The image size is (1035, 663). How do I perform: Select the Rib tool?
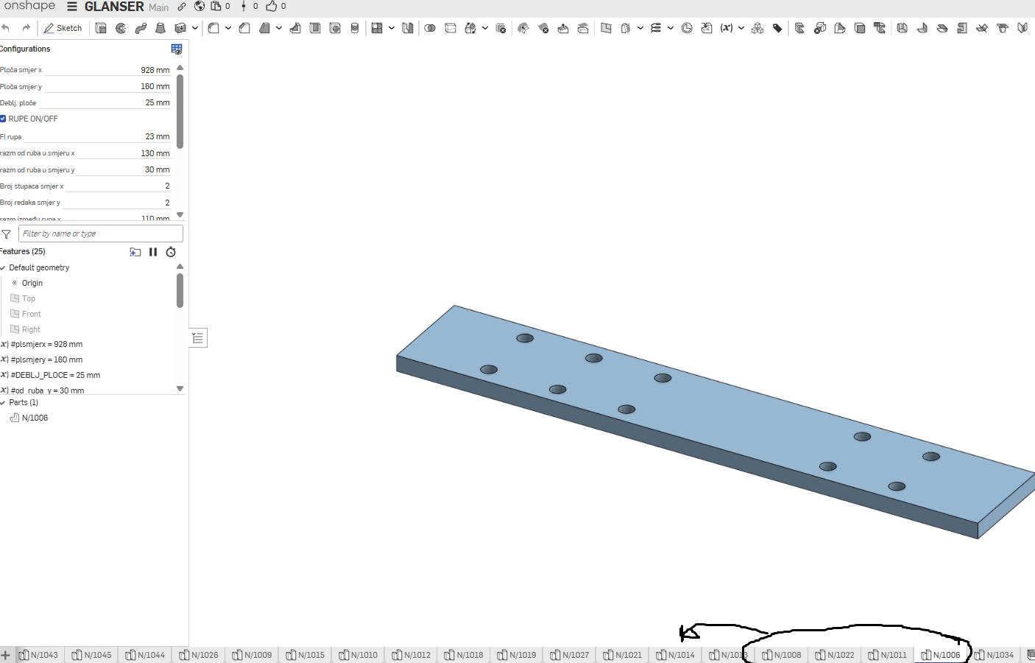tap(295, 28)
